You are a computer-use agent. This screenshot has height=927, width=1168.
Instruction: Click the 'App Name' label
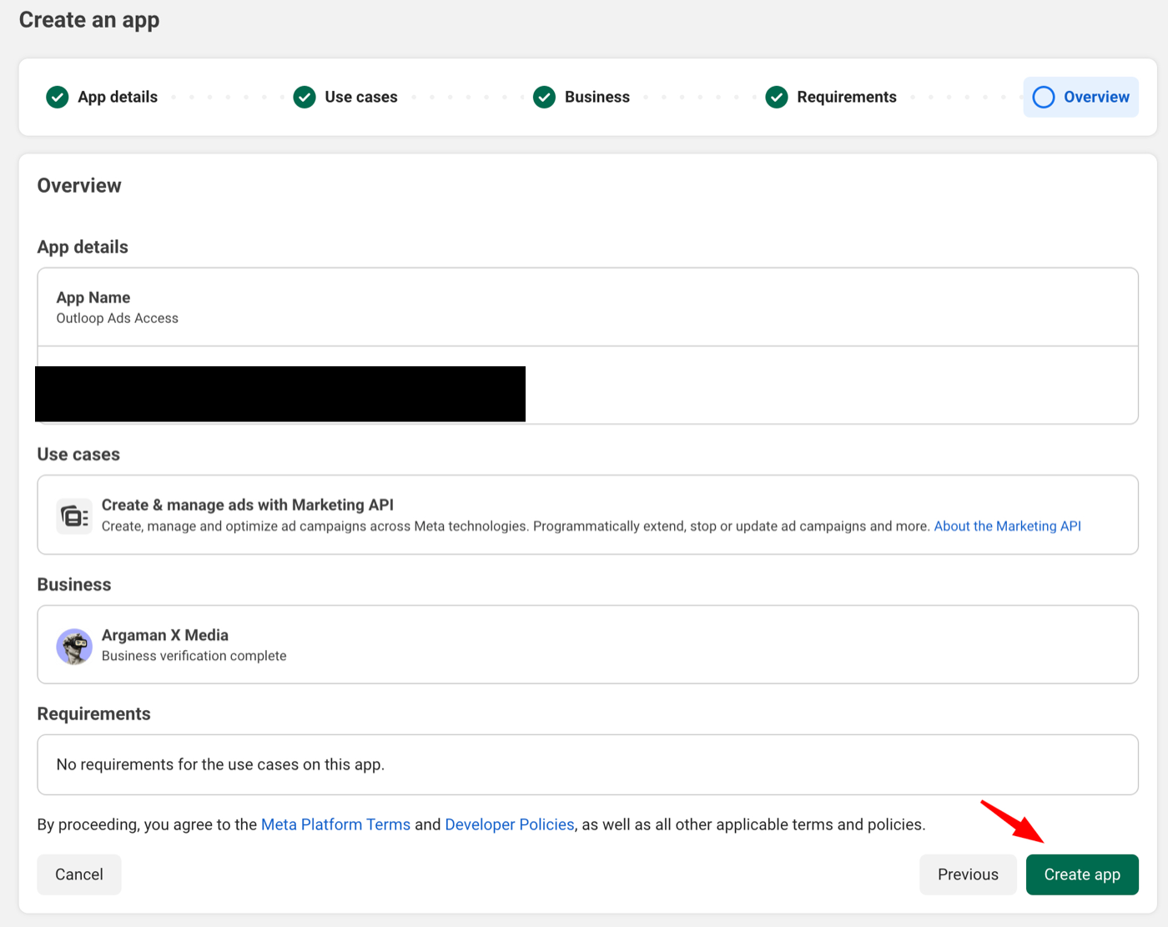(x=93, y=298)
